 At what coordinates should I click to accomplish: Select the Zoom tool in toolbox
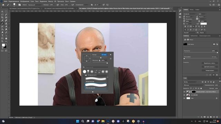pos(2,41)
